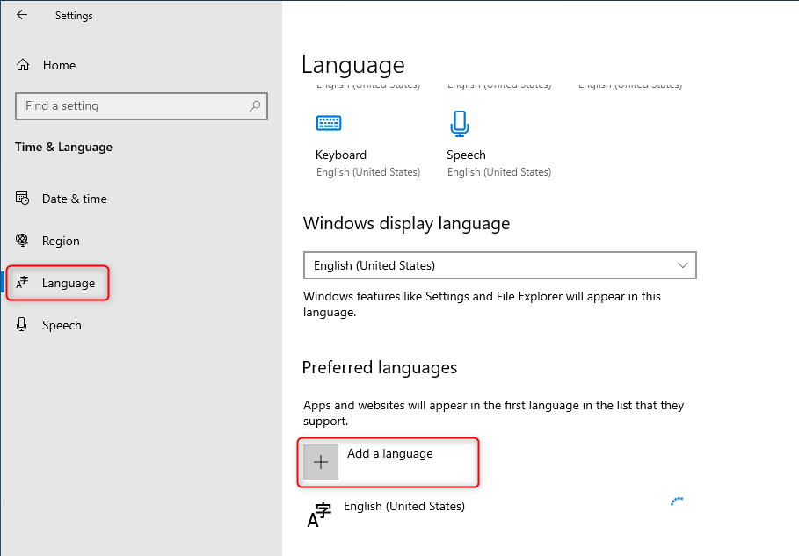
Task: Go to Date & time settings page
Action: tap(75, 199)
